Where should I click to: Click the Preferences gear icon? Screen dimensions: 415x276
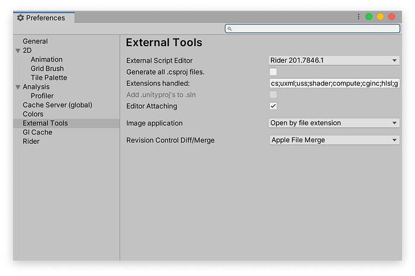20,18
